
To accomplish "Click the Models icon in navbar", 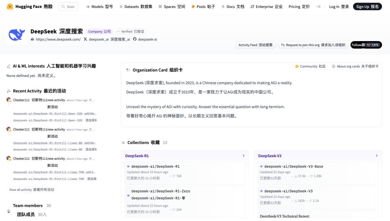I will [x=88, y=6].
